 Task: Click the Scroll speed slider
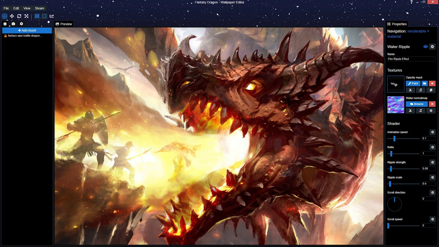click(403, 226)
